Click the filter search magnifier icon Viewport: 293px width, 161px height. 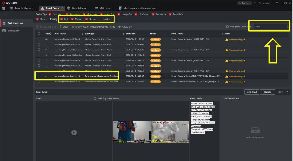point(288,27)
